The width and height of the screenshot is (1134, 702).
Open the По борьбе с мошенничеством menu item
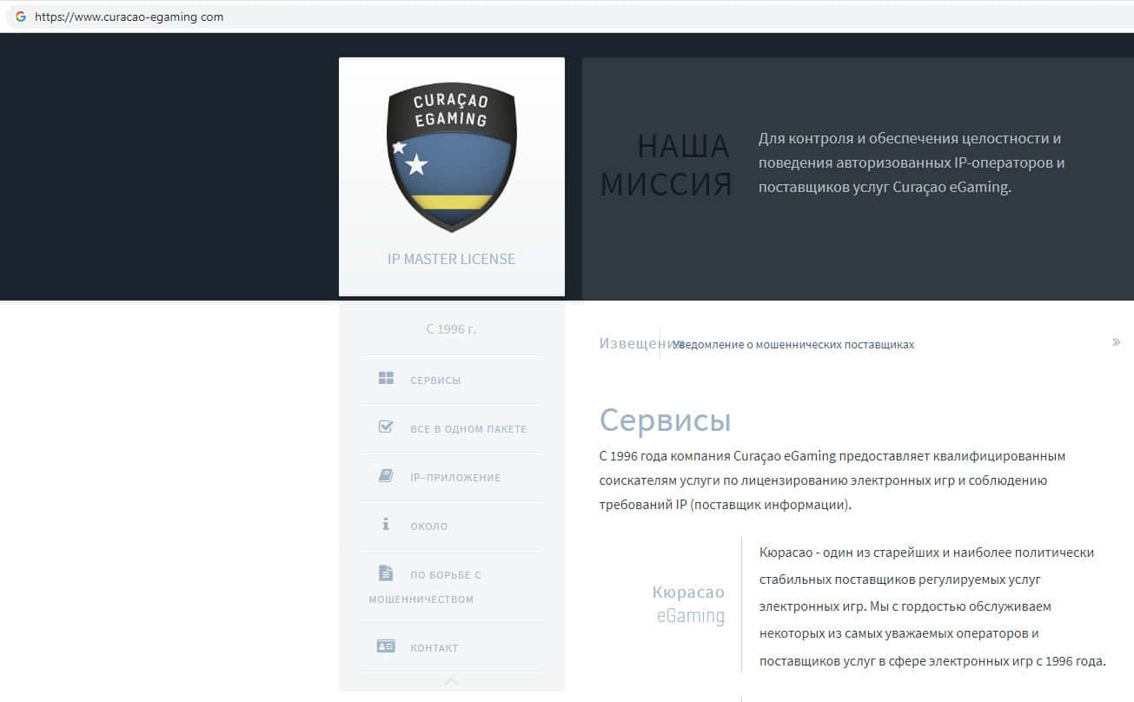click(x=451, y=586)
